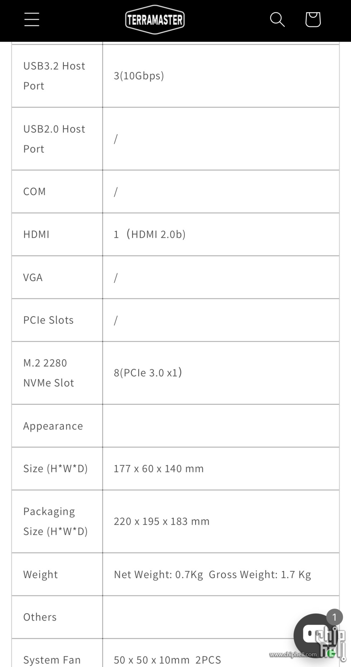Image resolution: width=351 pixels, height=667 pixels.
Task: Select the 8(PCIe 3.0 x1) value
Action: (148, 373)
